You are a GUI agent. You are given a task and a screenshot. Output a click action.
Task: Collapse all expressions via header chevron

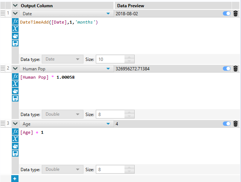point(15,6)
